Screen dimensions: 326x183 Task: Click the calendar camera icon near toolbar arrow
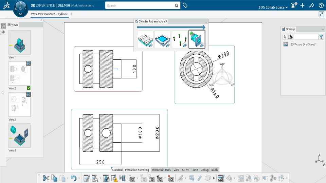[221, 178]
